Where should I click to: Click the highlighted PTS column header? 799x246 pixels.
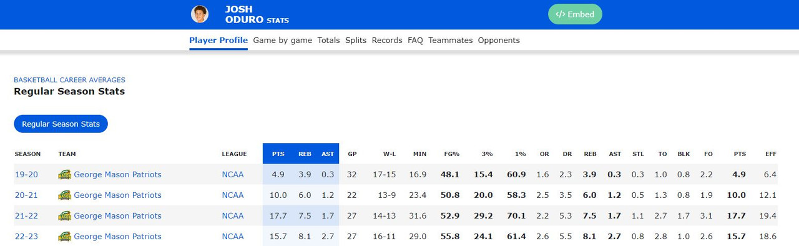tap(278, 154)
